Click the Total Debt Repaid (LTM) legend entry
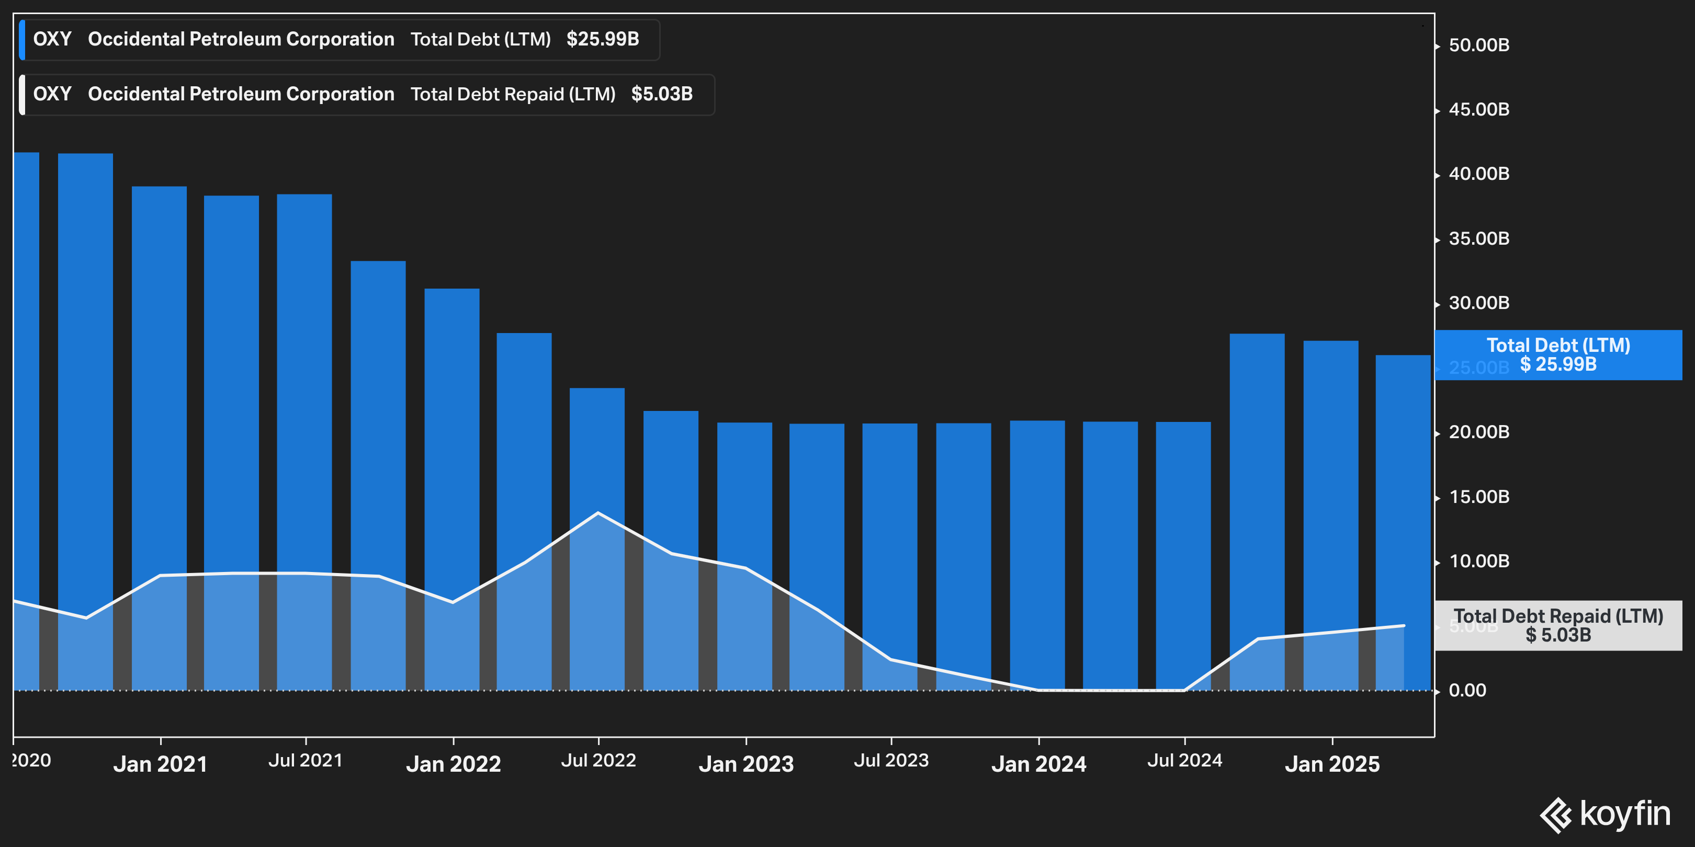1695x847 pixels. pyautogui.click(x=367, y=95)
